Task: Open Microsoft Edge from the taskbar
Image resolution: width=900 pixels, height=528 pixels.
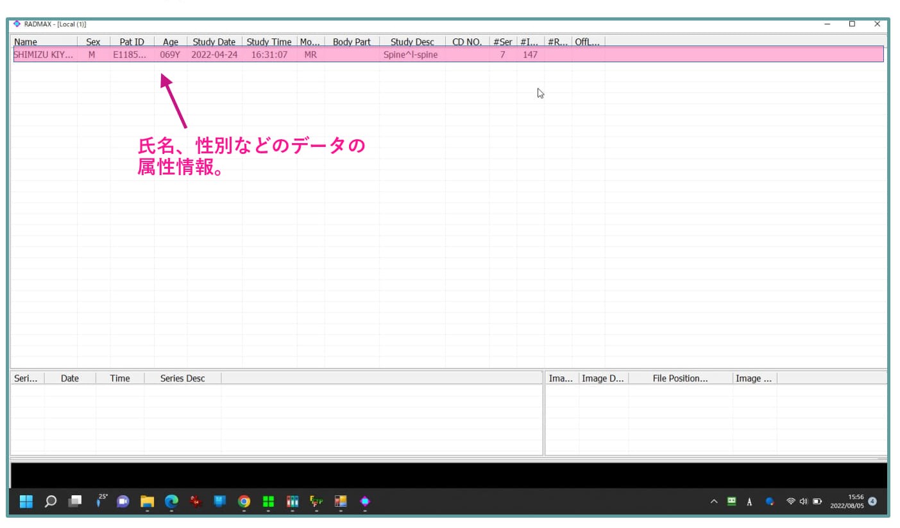Action: click(x=171, y=501)
